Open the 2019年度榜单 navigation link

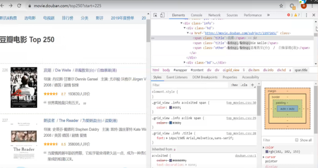click(x=122, y=18)
